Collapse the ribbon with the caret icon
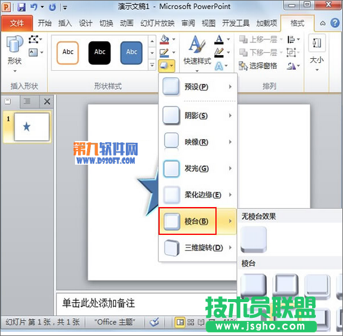Screen dimensions: 343x336 point(322,23)
